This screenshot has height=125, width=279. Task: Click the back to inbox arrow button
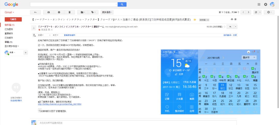pos(35,12)
